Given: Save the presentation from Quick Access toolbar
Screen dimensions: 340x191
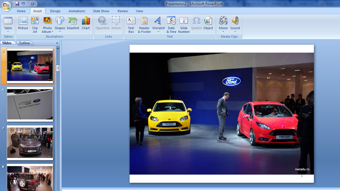Looking at the screenshot, I should pos(17,4).
